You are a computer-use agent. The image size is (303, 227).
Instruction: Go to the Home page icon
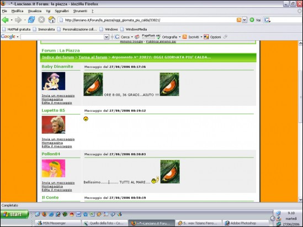(x=51, y=20)
